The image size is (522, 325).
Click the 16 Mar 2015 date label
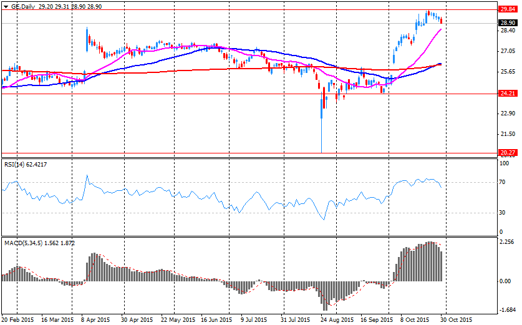click(57, 319)
